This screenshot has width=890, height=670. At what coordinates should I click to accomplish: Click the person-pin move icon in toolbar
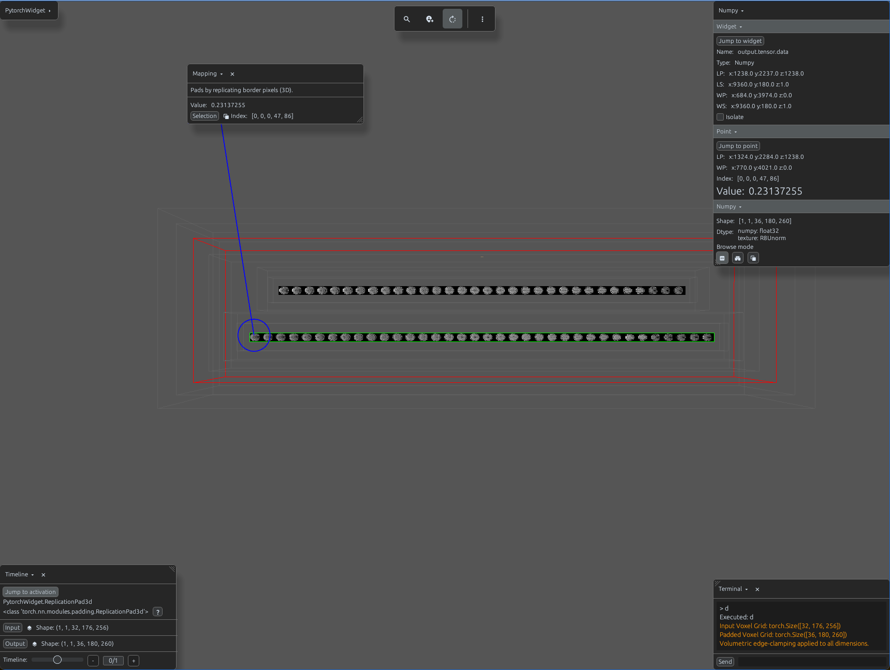430,19
